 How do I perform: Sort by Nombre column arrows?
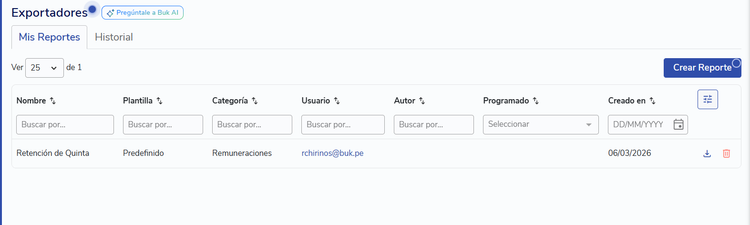(53, 101)
